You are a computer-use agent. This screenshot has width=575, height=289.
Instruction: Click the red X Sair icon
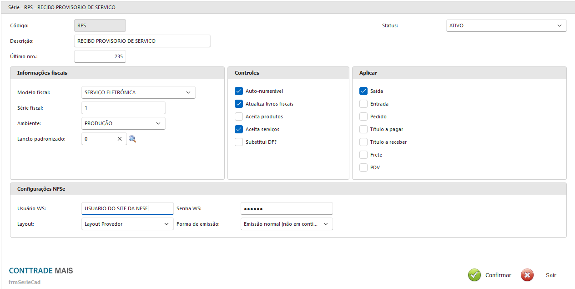[x=527, y=275]
